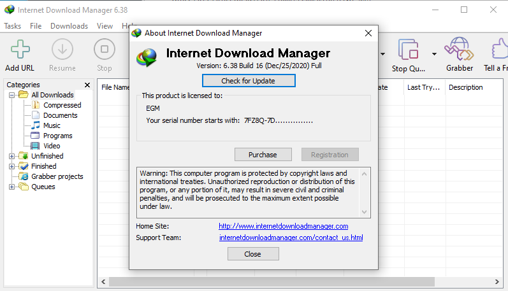This screenshot has height=291, width=508.
Task: Click the Close button in About dialog
Action: [x=253, y=254]
